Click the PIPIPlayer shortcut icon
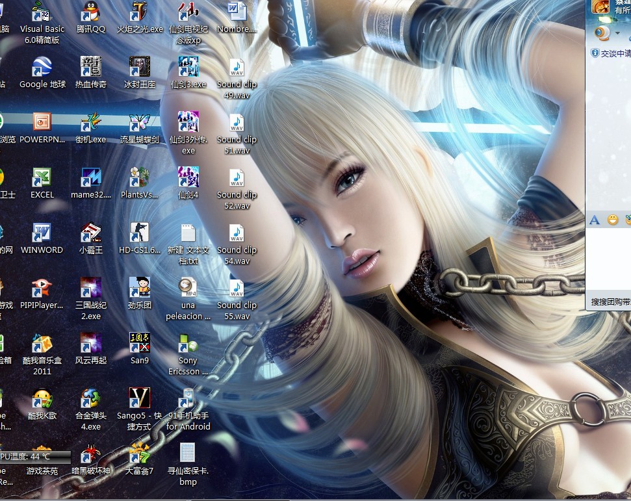631x501 pixels. click(42, 289)
